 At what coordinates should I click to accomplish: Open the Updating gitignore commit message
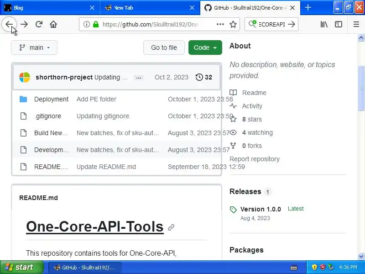[103, 116]
